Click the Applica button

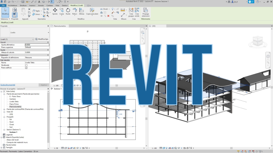point(44,85)
